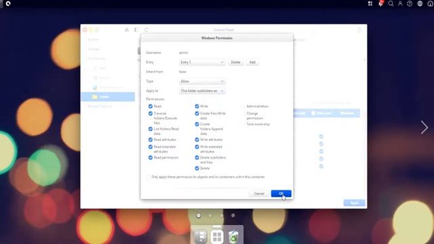Uncheck Write extended attributes checkbox
Image resolution: width=434 pixels, height=244 pixels.
pos(197,147)
